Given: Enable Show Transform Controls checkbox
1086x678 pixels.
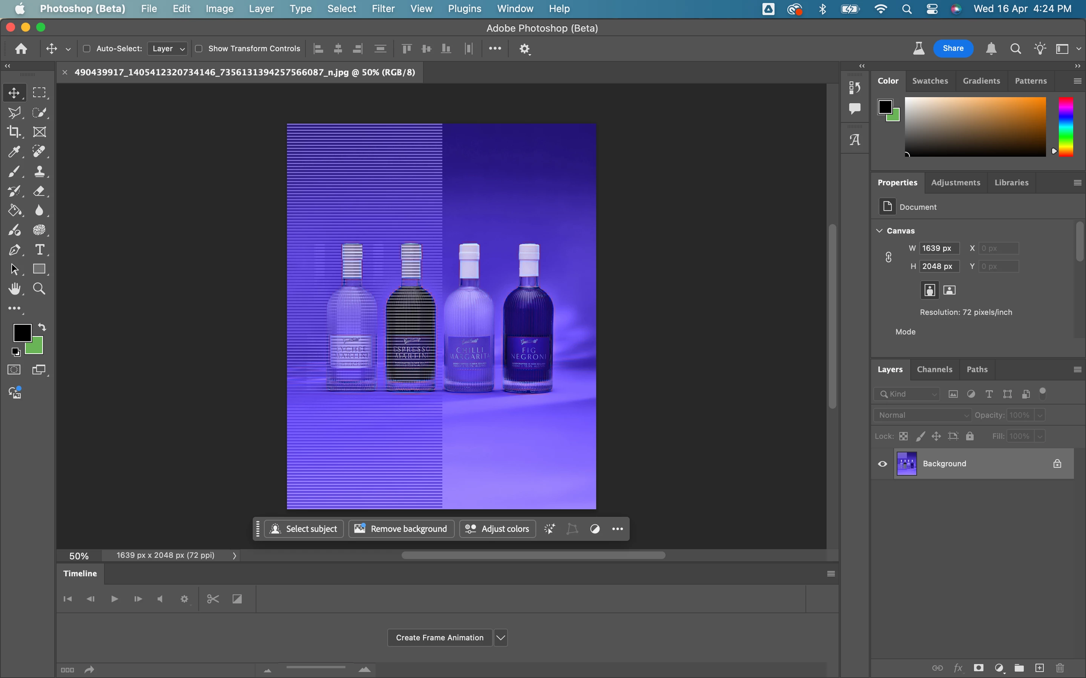Looking at the screenshot, I should [199, 49].
